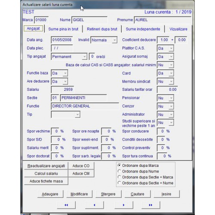Click Aduce tichete masa button
This screenshot has height=215, width=215.
tap(46, 181)
